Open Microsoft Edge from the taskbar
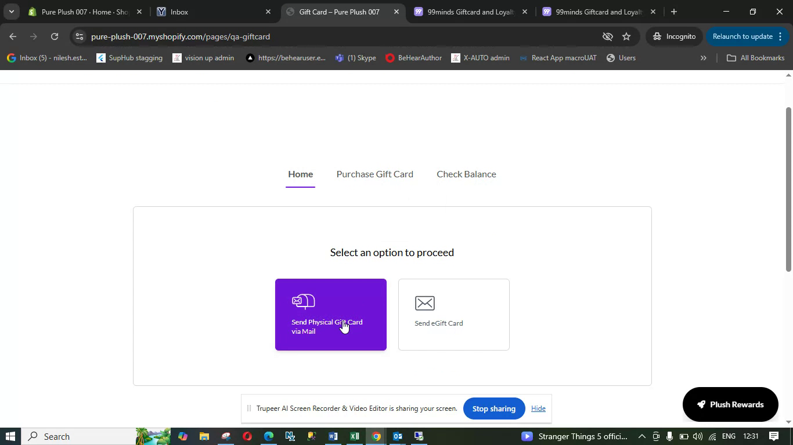This screenshot has height=445, width=793. pyautogui.click(x=268, y=436)
